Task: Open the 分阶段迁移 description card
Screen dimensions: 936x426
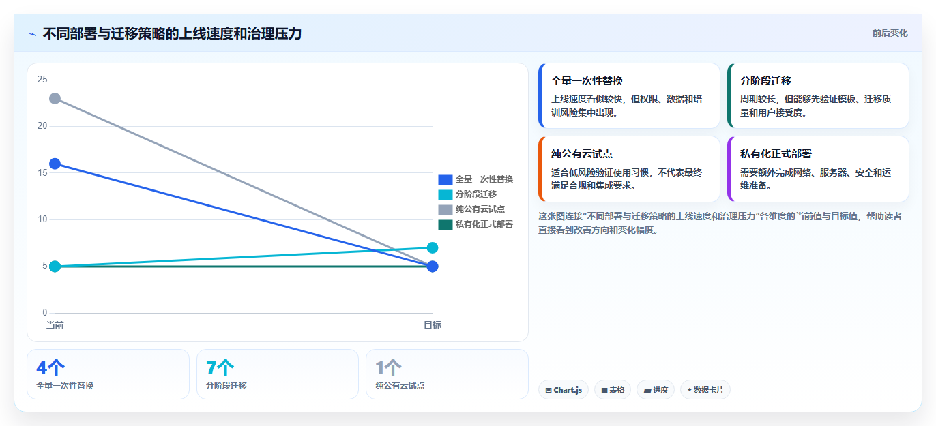Action: (x=818, y=96)
